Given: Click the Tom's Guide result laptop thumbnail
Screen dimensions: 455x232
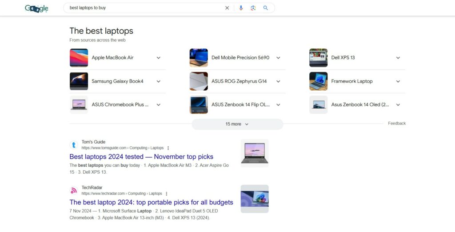Looking at the screenshot, I should 255,153.
